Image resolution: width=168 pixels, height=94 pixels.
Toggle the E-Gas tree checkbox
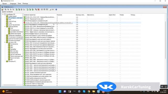tap(7, 23)
